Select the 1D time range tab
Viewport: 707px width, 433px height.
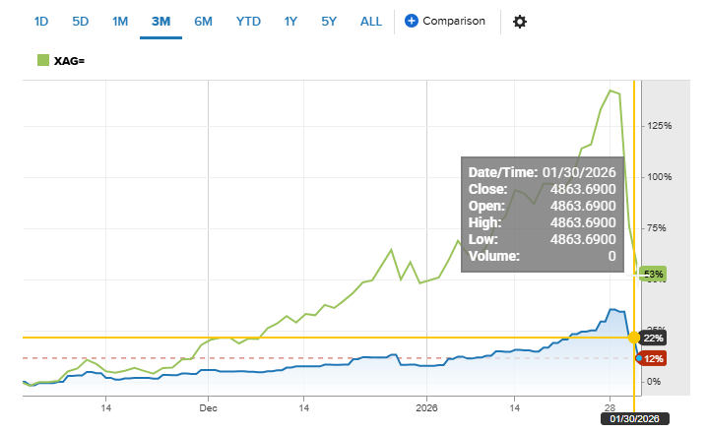coord(41,21)
